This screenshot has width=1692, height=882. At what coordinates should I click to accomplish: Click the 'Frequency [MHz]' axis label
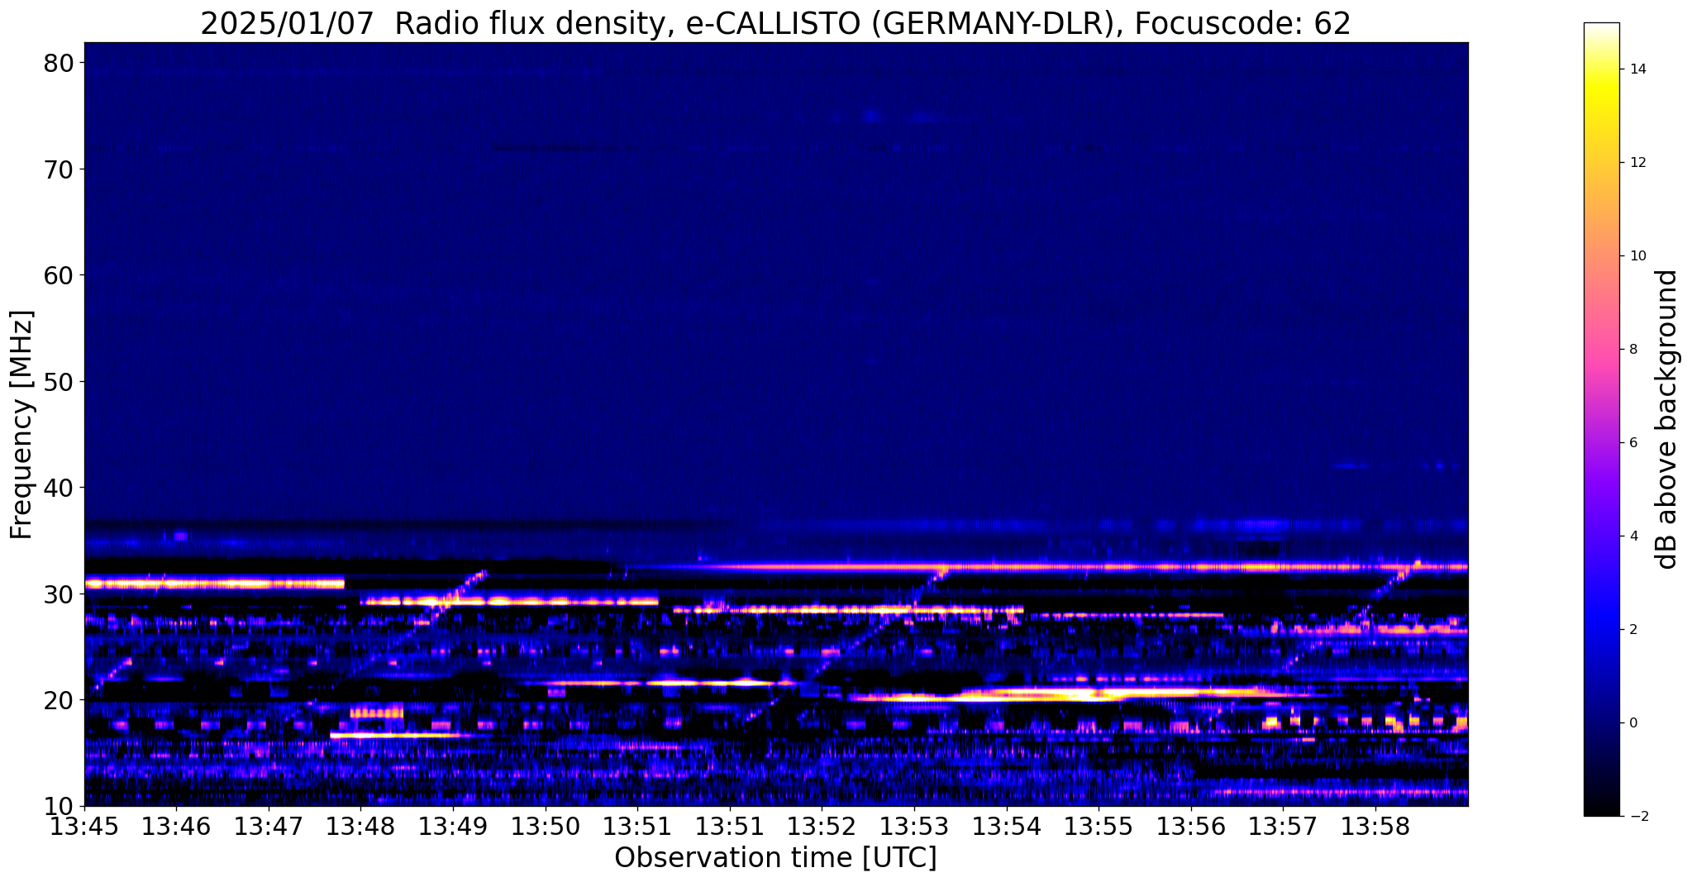pos(21,424)
